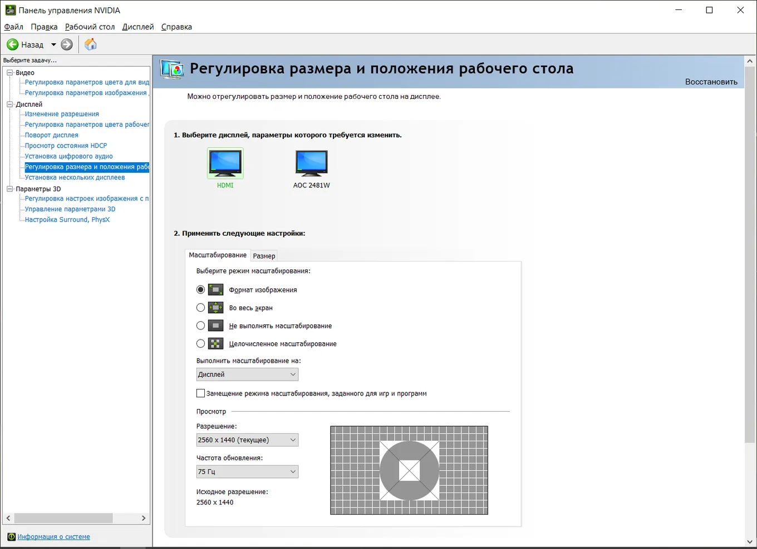Click the NVIDIA system information icon

tap(11, 537)
